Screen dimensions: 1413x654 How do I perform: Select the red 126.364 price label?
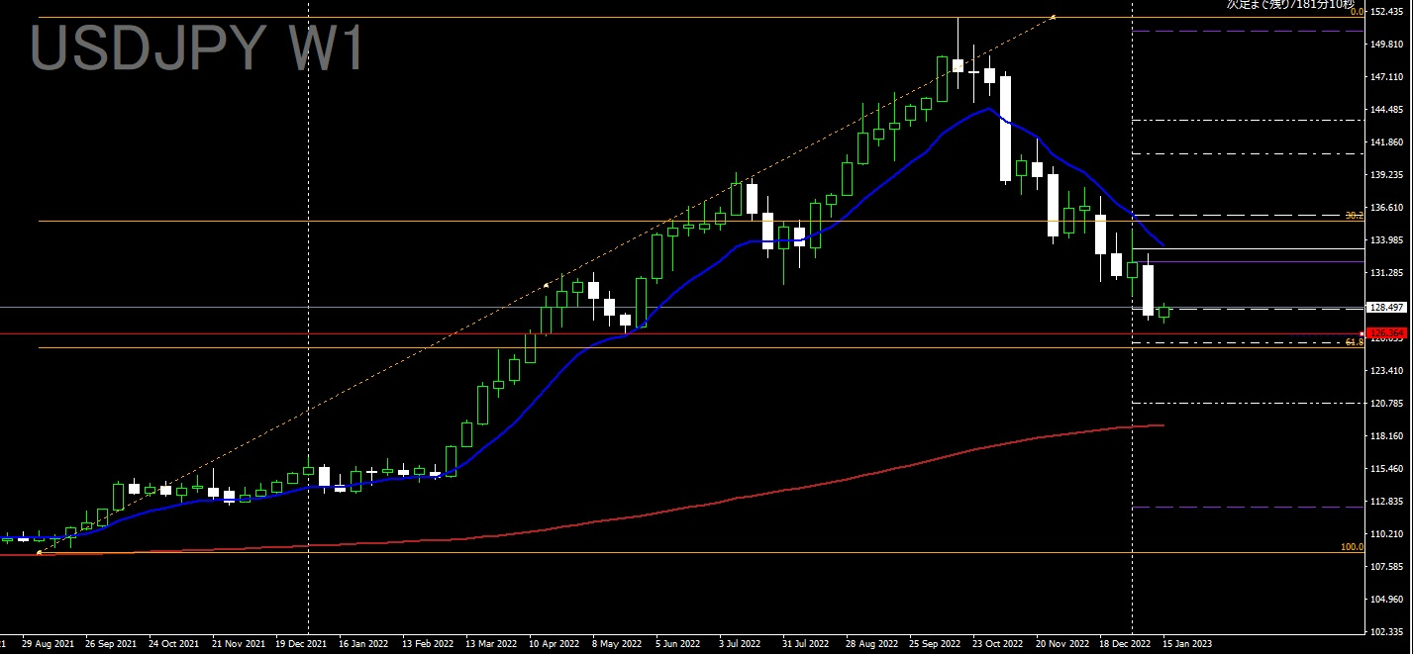point(1385,333)
